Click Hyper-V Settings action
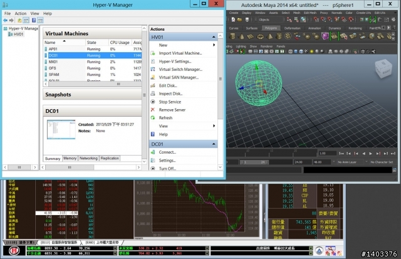401x259 pixels. click(x=175, y=61)
